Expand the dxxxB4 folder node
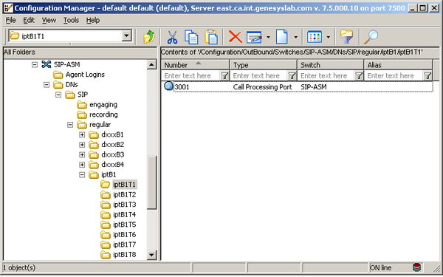Screen dimensions: 443x277 coord(82,165)
